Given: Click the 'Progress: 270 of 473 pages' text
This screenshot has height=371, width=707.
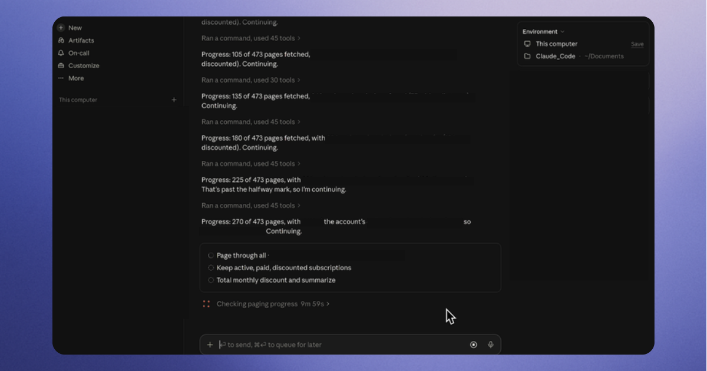Looking at the screenshot, I should (x=244, y=222).
